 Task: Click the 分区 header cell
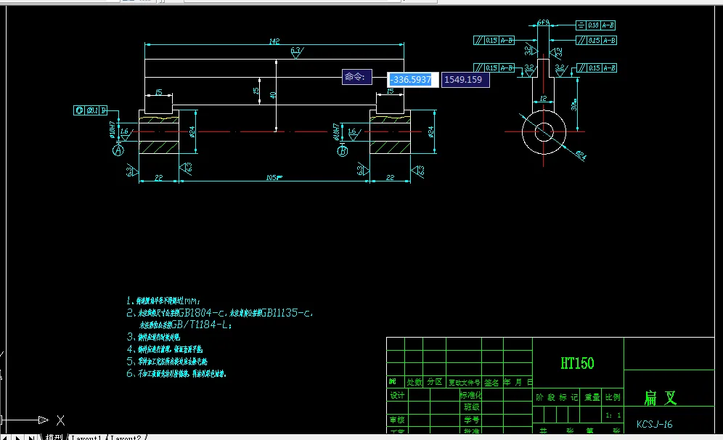tap(434, 382)
